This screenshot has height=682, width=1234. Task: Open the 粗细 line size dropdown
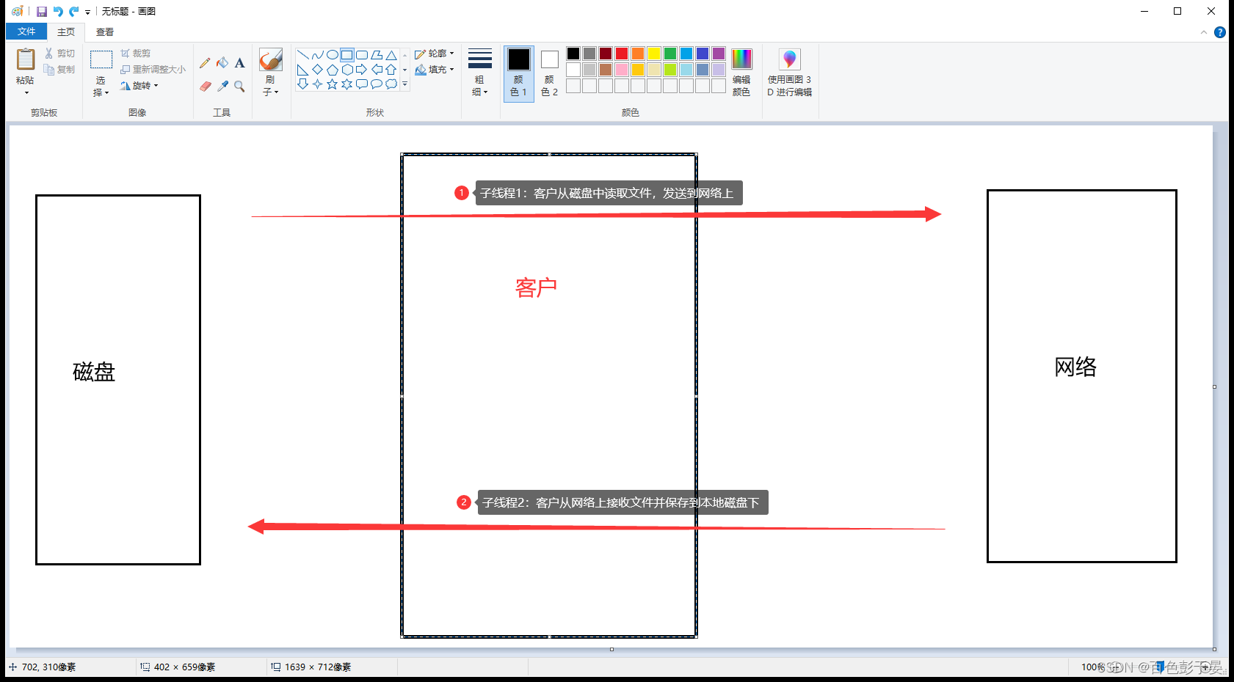click(480, 73)
